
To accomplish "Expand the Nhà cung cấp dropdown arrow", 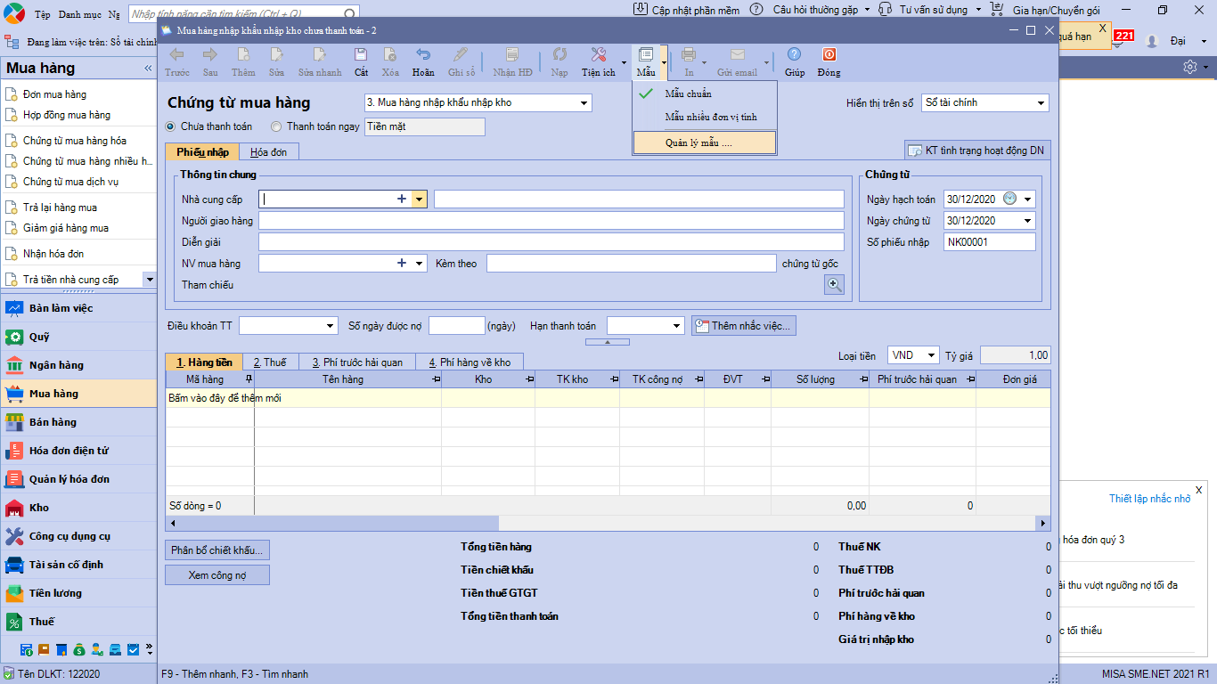I will pos(419,199).
